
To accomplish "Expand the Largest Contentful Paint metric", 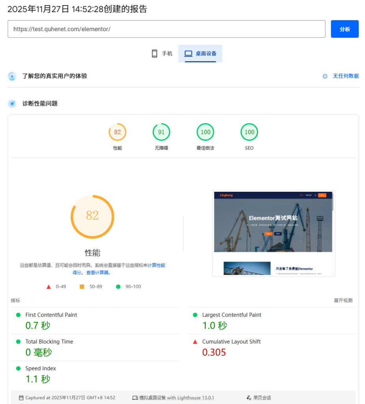I will tap(231, 315).
